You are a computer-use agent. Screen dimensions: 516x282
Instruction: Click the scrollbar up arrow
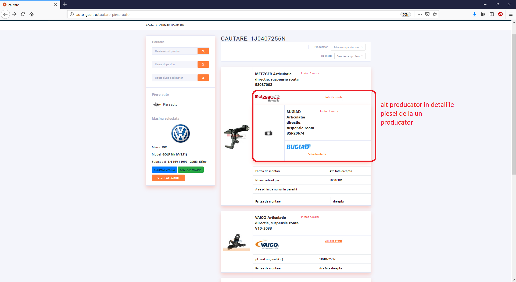pos(514,23)
